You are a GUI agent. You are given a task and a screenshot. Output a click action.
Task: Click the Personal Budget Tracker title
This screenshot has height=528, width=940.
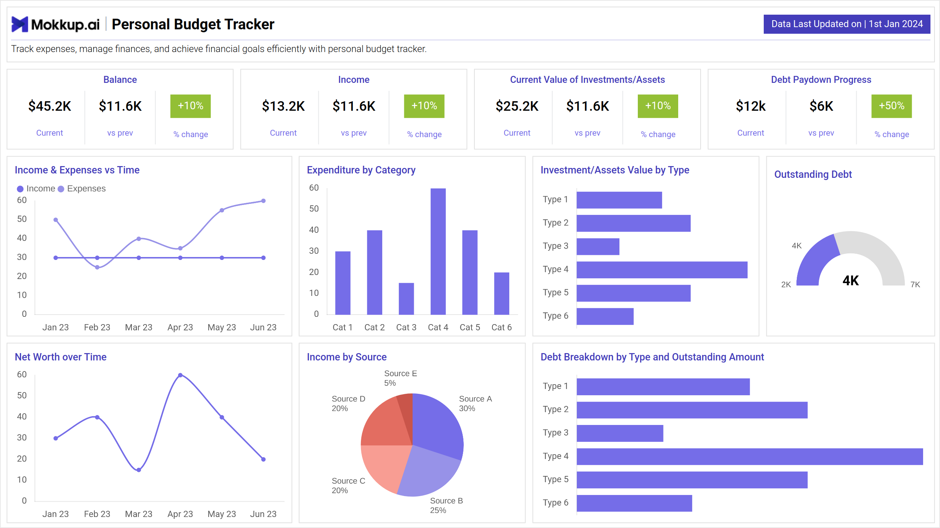pos(193,24)
